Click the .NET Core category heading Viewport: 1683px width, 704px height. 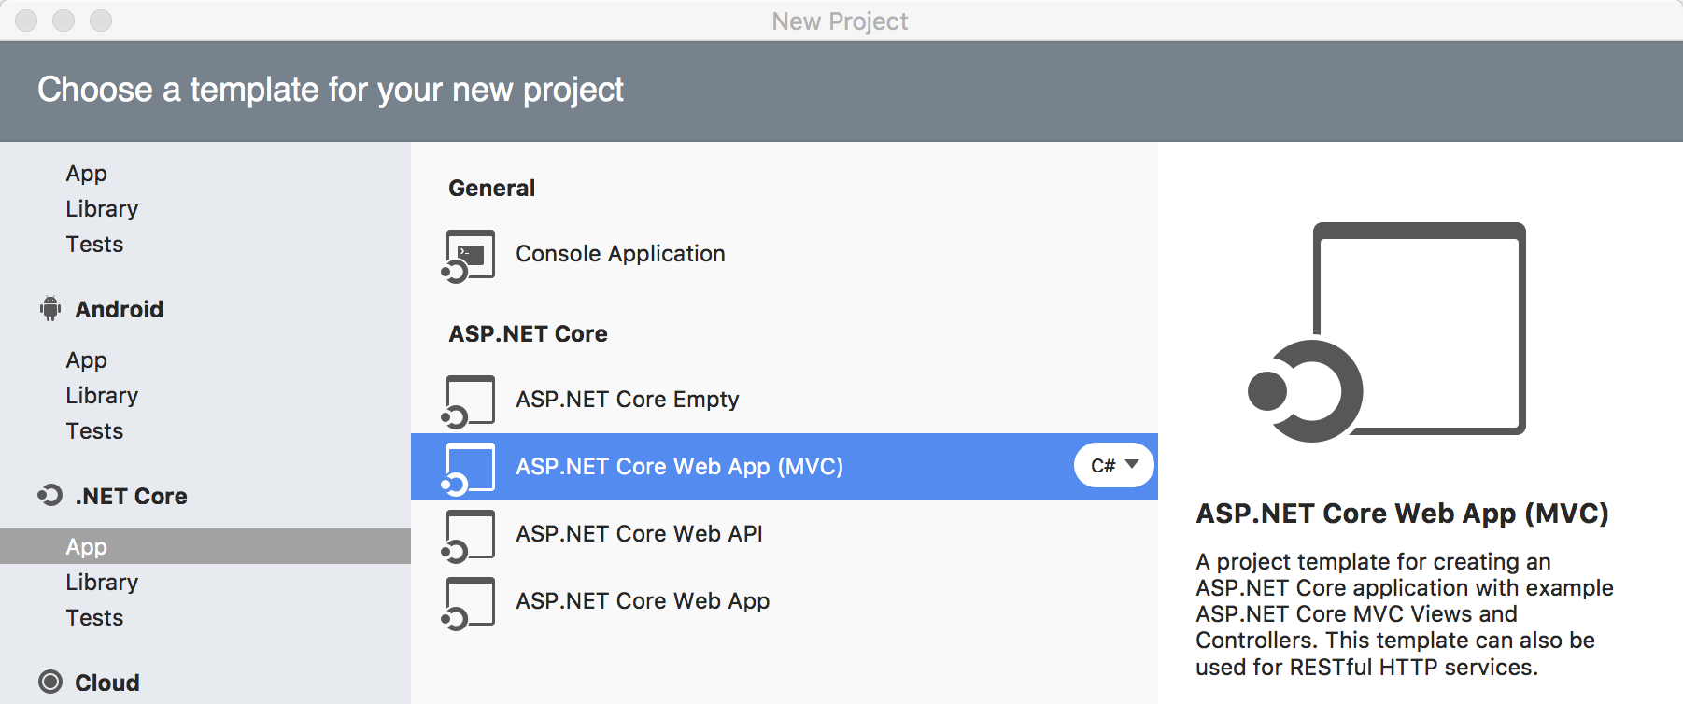click(x=131, y=496)
